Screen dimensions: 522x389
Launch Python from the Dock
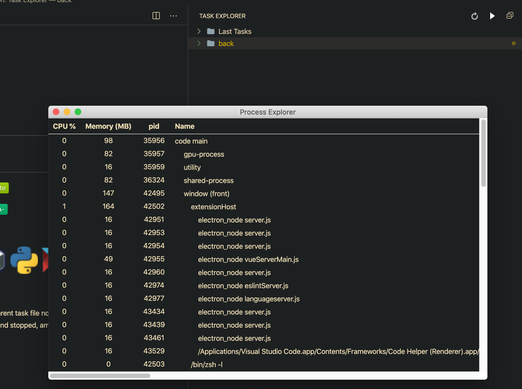pyautogui.click(x=24, y=261)
